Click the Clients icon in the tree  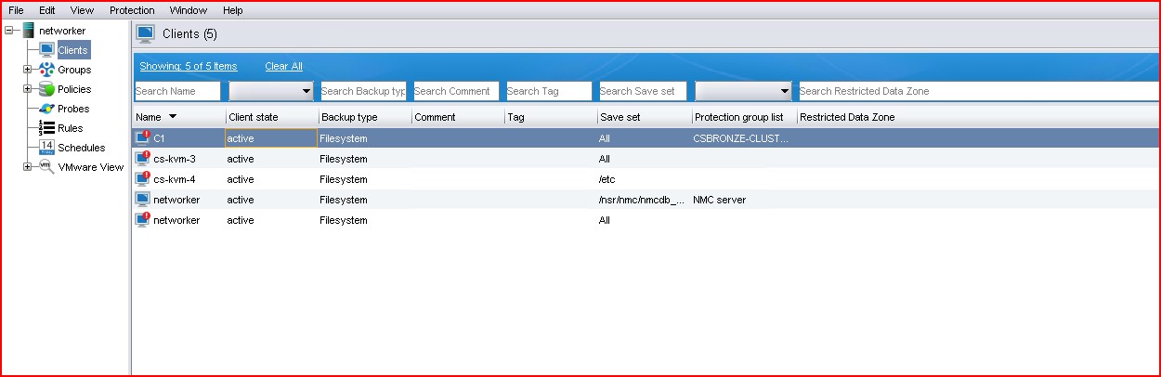(46, 50)
